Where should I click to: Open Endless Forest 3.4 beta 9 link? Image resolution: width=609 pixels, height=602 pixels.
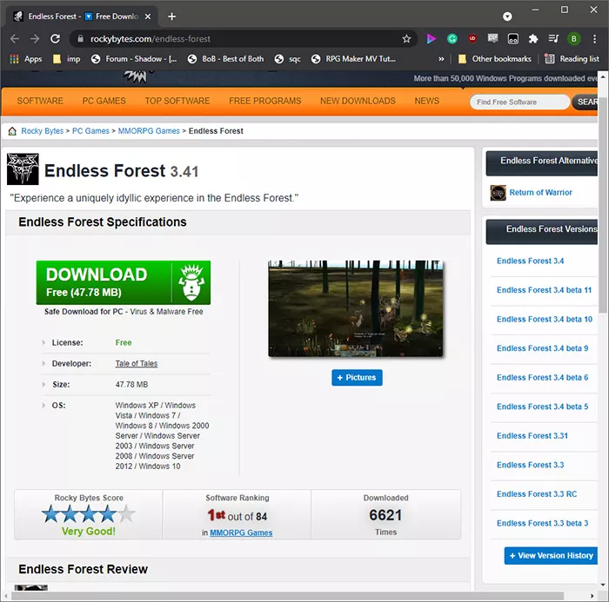coord(543,348)
